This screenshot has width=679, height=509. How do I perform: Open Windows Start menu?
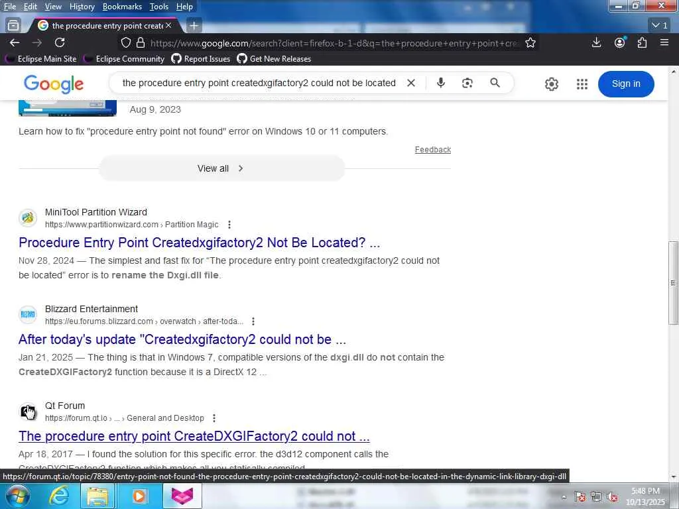coord(17,496)
